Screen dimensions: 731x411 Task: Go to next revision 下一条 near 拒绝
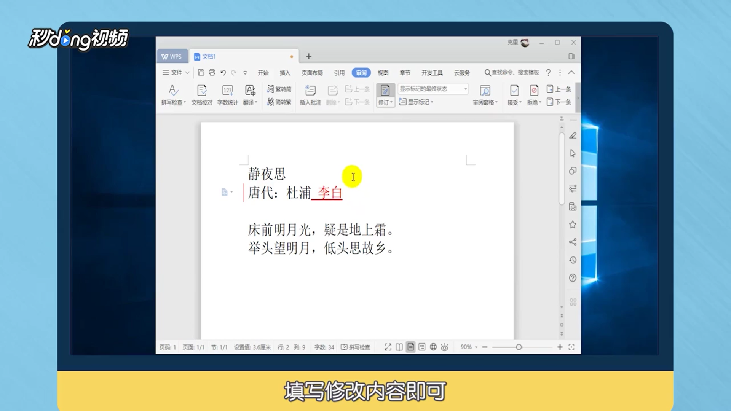click(x=559, y=102)
